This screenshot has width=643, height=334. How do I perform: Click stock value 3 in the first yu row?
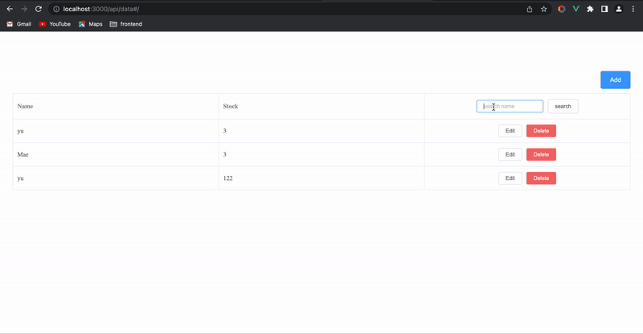click(x=225, y=131)
